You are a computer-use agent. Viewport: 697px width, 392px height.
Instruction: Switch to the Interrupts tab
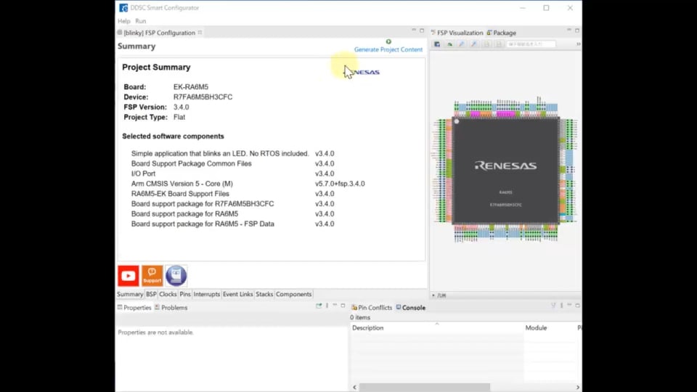pos(207,294)
